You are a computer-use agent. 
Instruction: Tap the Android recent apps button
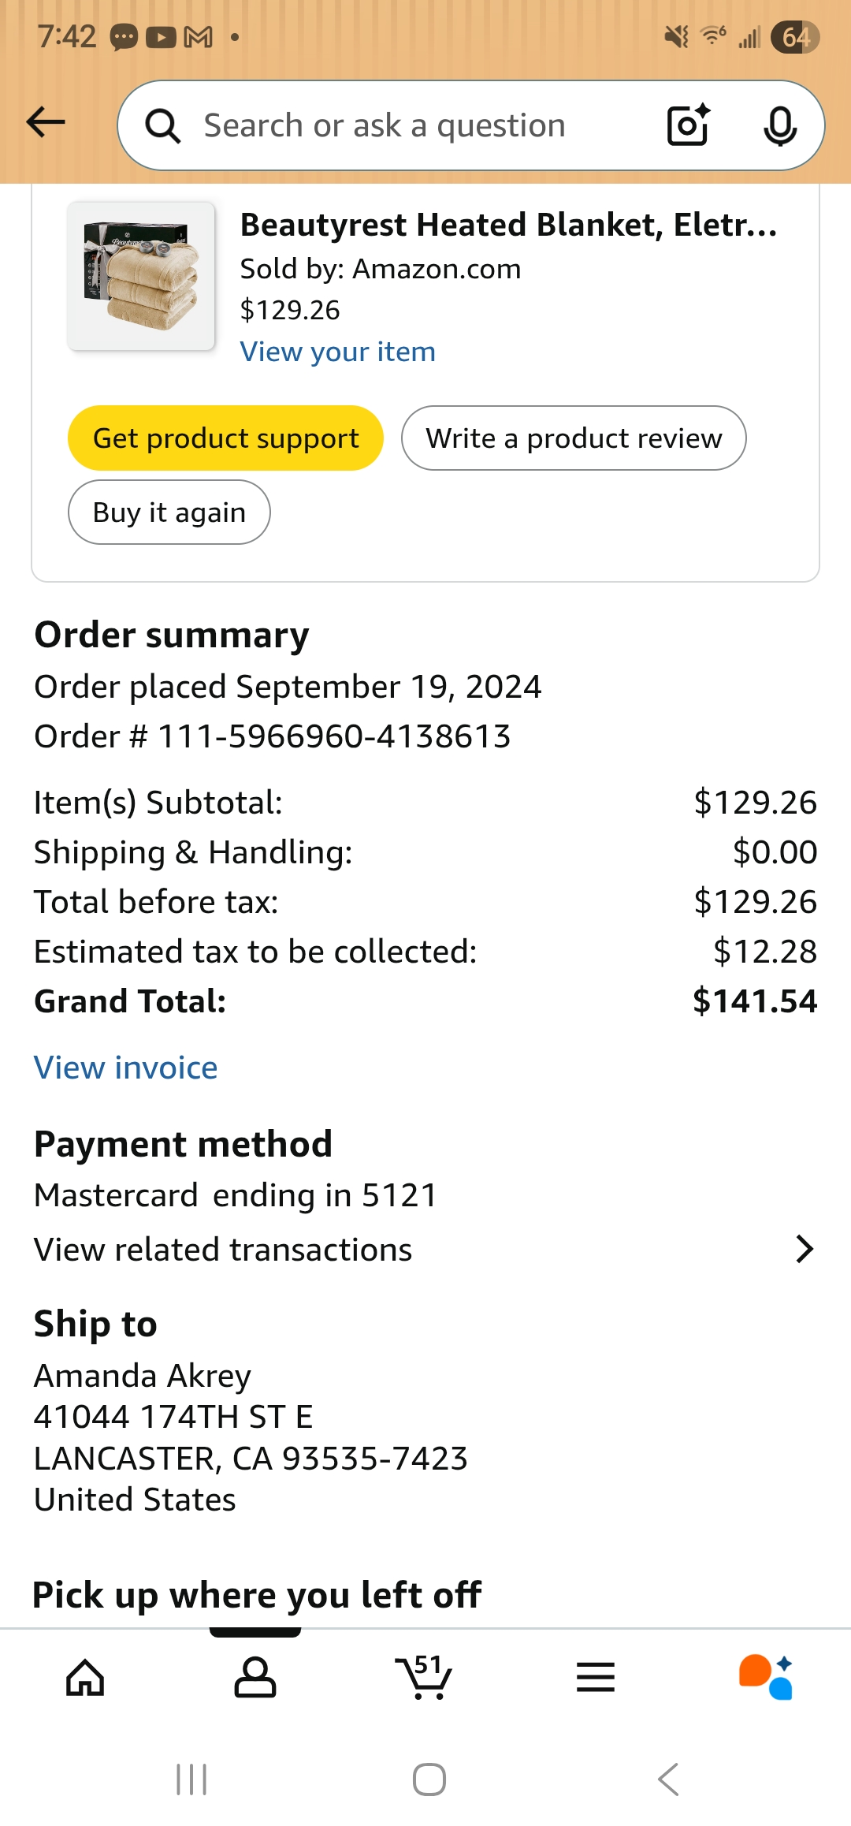click(x=191, y=1779)
